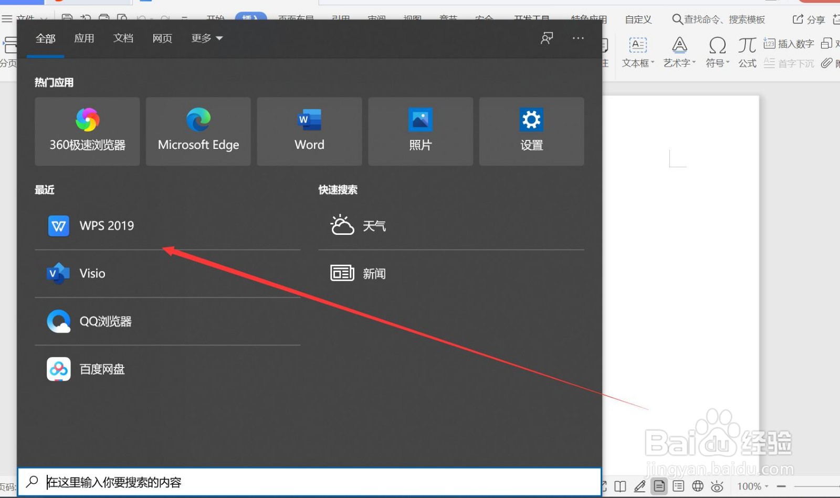Click zoom out minus in status bar
840x498 pixels.
click(x=781, y=486)
